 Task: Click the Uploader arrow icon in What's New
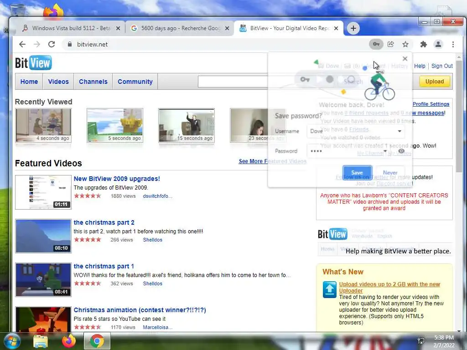point(329,289)
